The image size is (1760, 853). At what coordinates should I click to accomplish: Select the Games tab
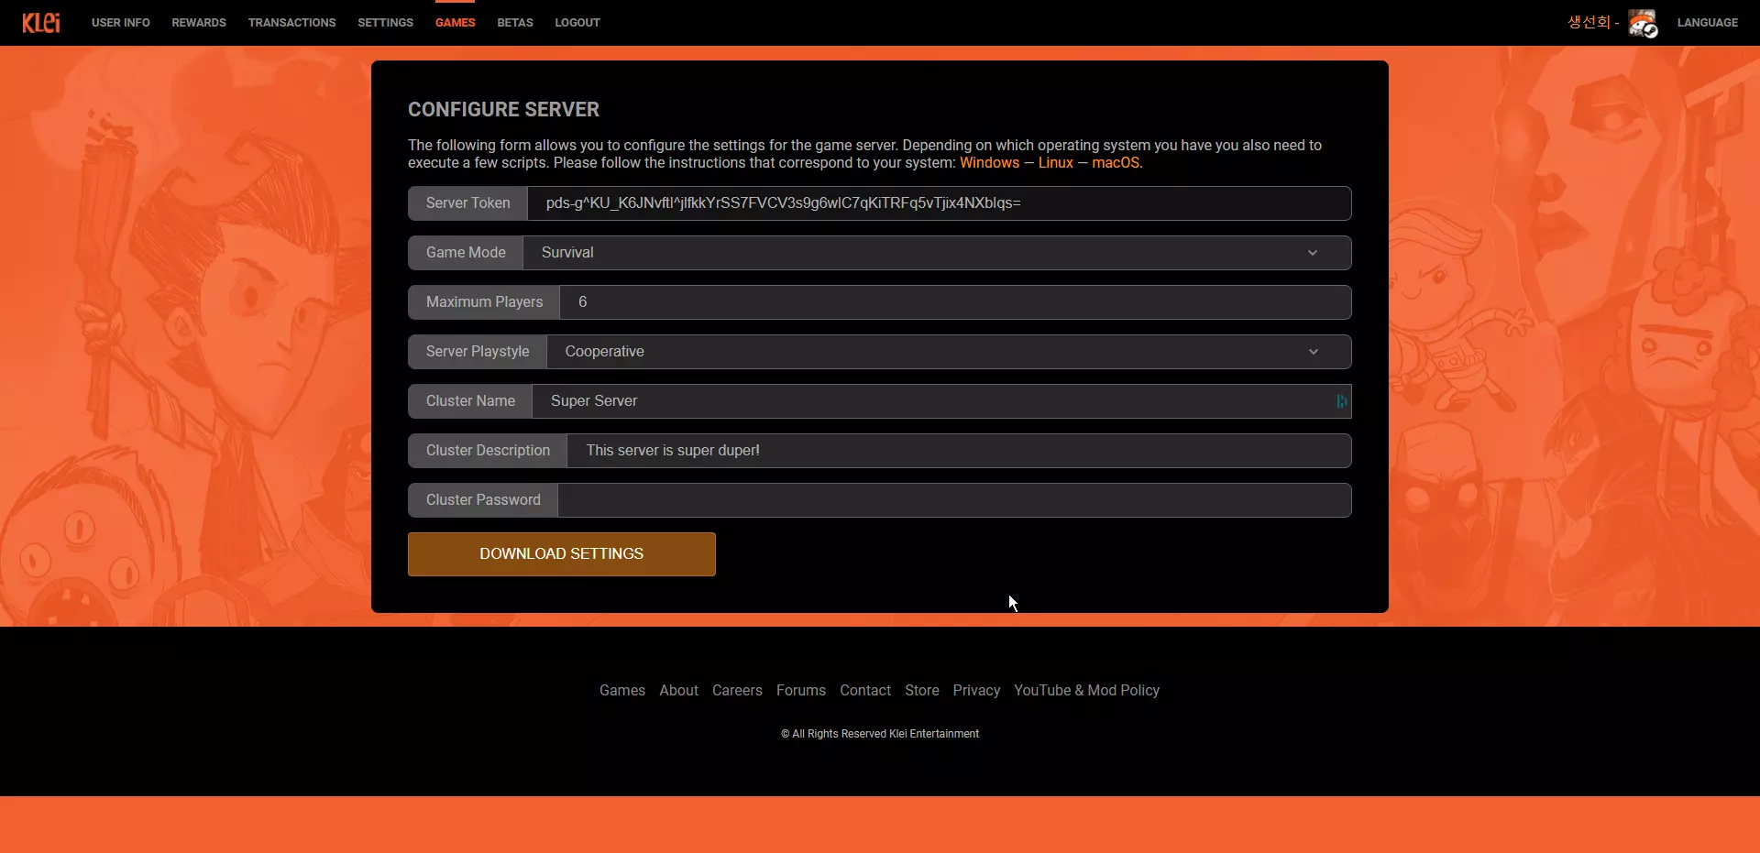pyautogui.click(x=456, y=23)
